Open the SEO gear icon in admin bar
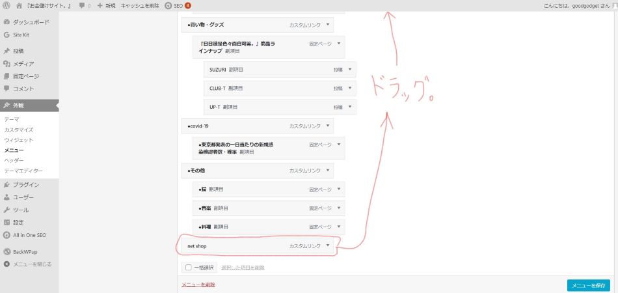This screenshot has height=293, width=618. click(x=168, y=5)
